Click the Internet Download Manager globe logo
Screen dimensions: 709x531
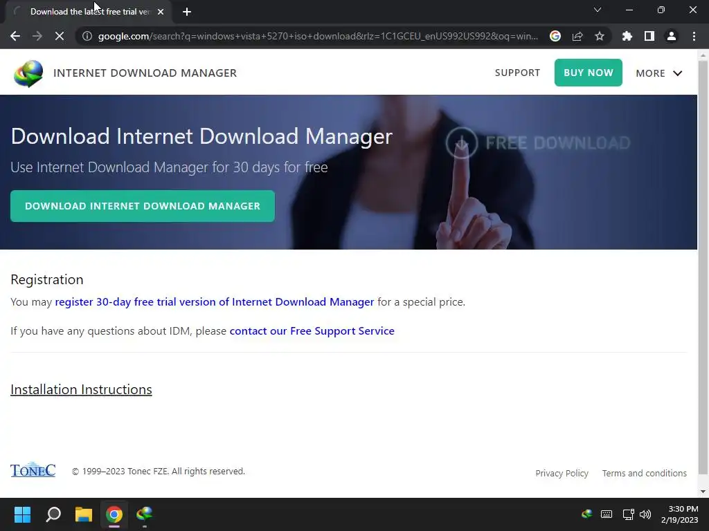[x=28, y=73]
